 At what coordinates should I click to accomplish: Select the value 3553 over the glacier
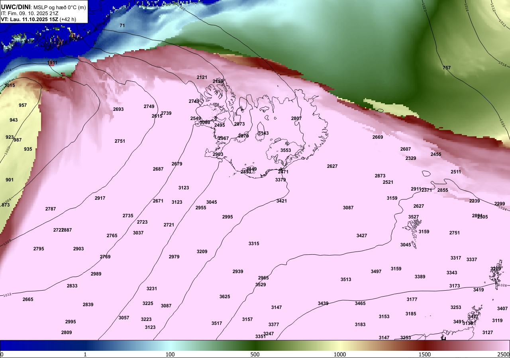(286, 150)
